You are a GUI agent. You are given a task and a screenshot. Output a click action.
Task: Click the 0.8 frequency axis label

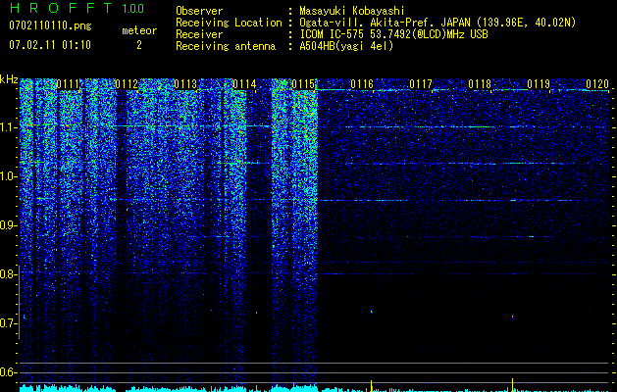point(9,274)
